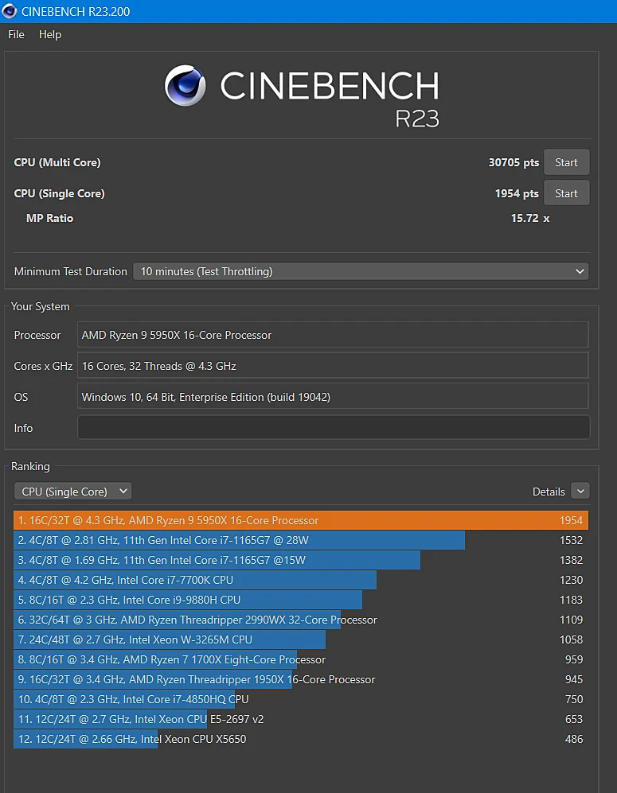Click the OS version field
This screenshot has width=617, height=793.
coord(333,397)
